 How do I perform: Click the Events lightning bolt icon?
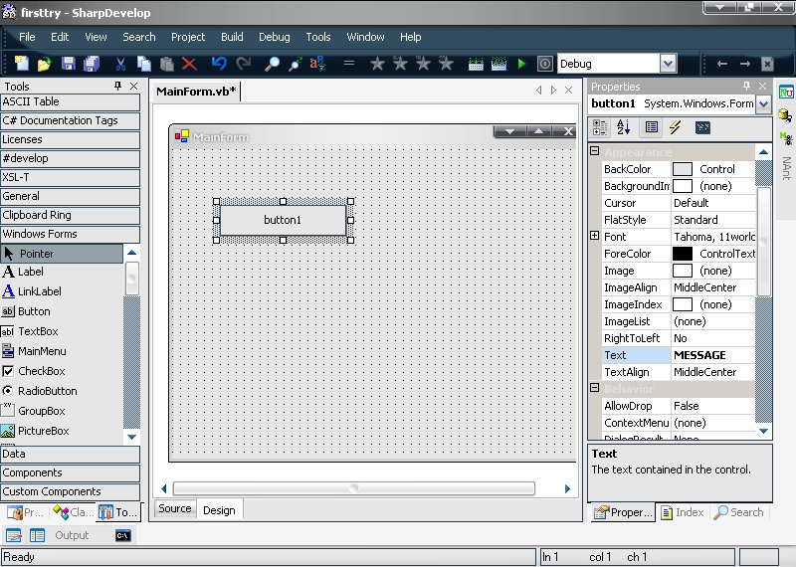click(675, 127)
